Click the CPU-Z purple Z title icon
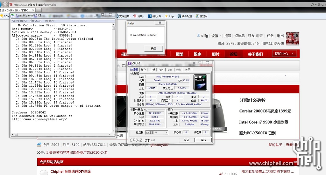 130,63
